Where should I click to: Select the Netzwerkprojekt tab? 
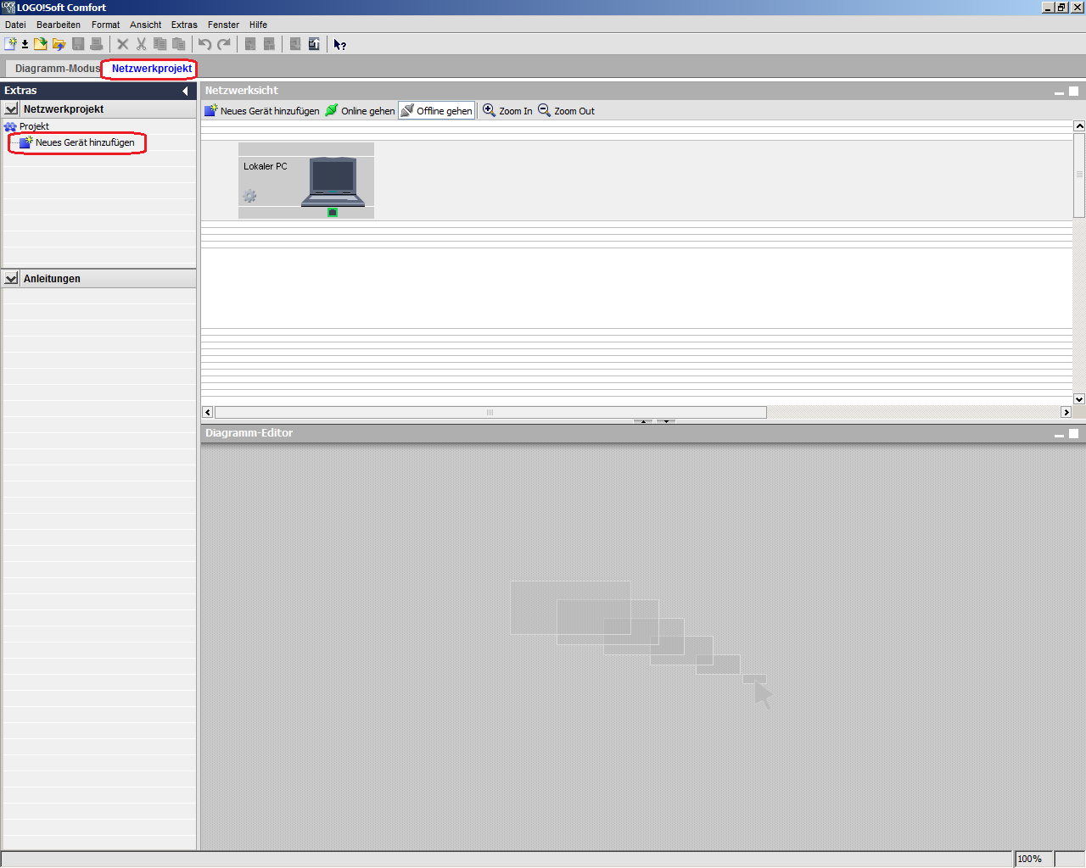coord(152,69)
